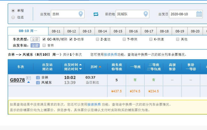Check 吉林 departure station checkbox
207x130 pixels.
(x=44, y=45)
